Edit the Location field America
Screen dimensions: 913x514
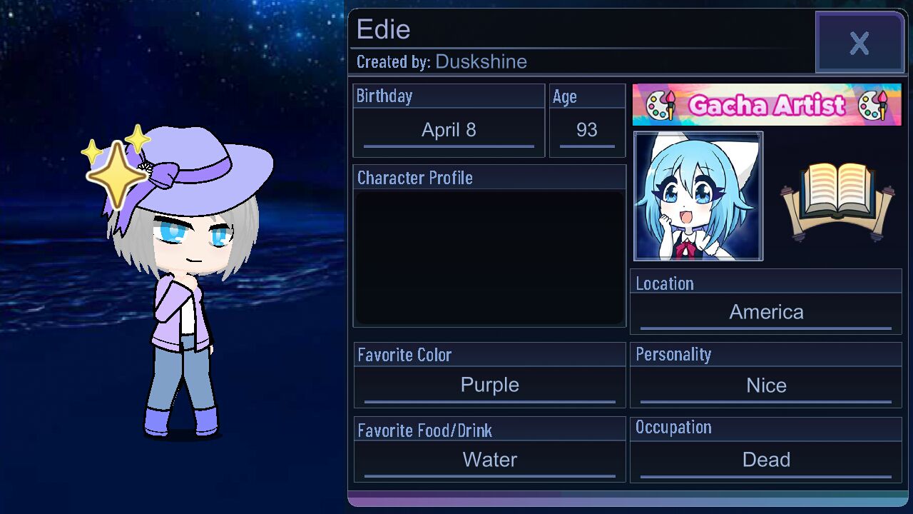click(766, 313)
